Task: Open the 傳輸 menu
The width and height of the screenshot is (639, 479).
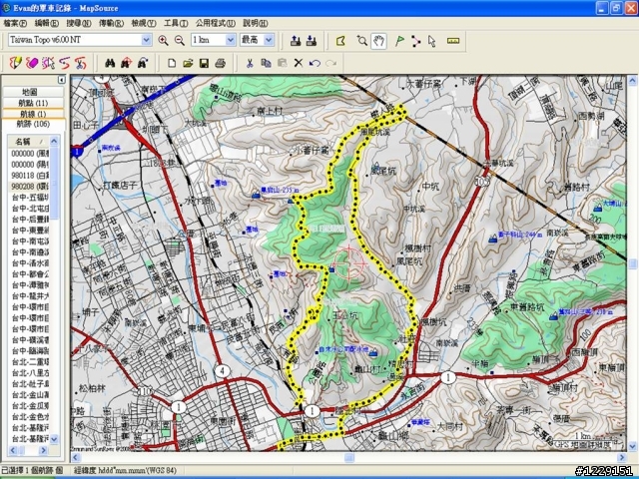Action: coord(111,23)
